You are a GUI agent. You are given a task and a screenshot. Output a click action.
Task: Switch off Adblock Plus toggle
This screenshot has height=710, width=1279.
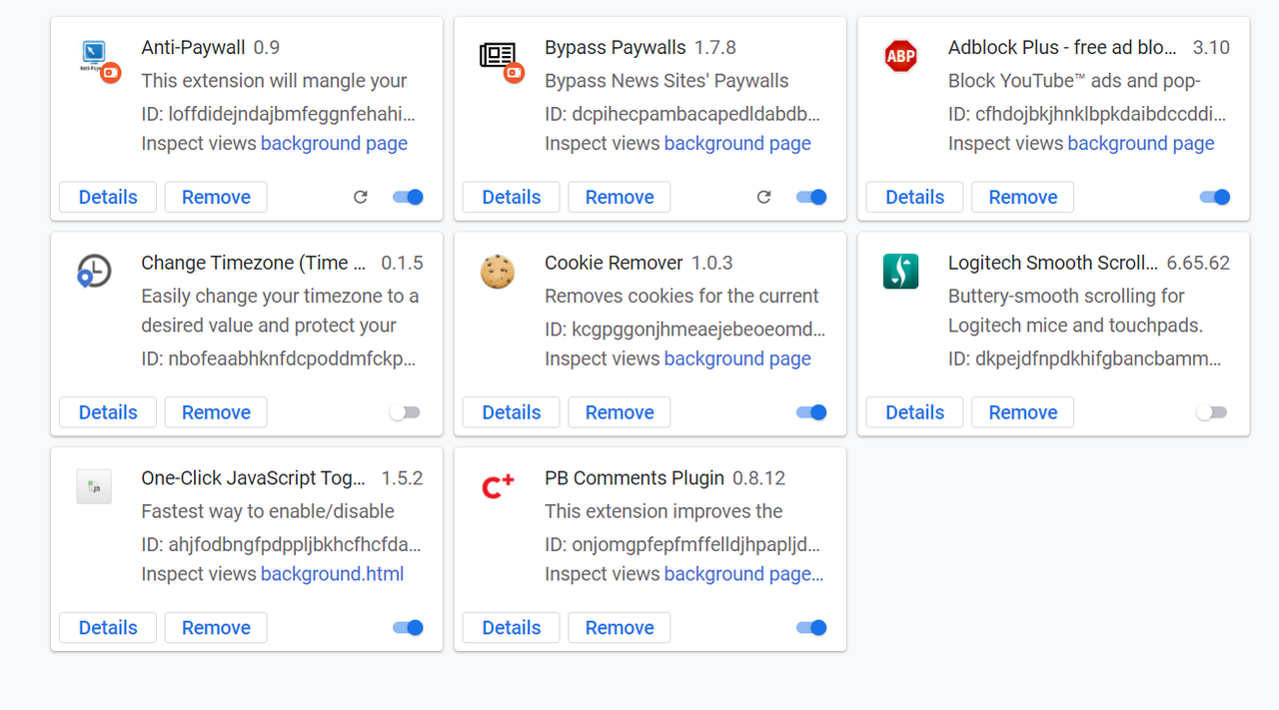click(1215, 197)
